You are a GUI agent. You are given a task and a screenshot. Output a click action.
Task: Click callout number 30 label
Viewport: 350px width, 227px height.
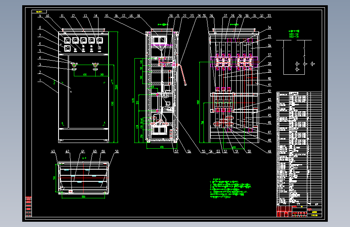(x=247, y=16)
